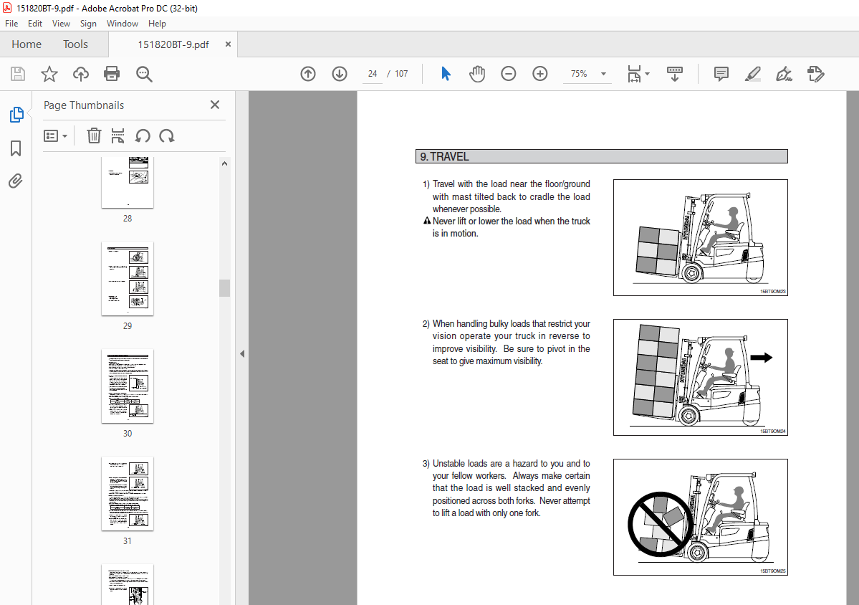This screenshot has height=605, width=859.
Task: Open the File menu
Action: tap(11, 24)
